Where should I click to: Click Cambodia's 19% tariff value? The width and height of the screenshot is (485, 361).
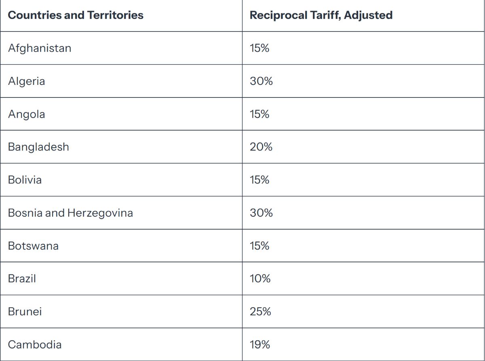click(260, 344)
